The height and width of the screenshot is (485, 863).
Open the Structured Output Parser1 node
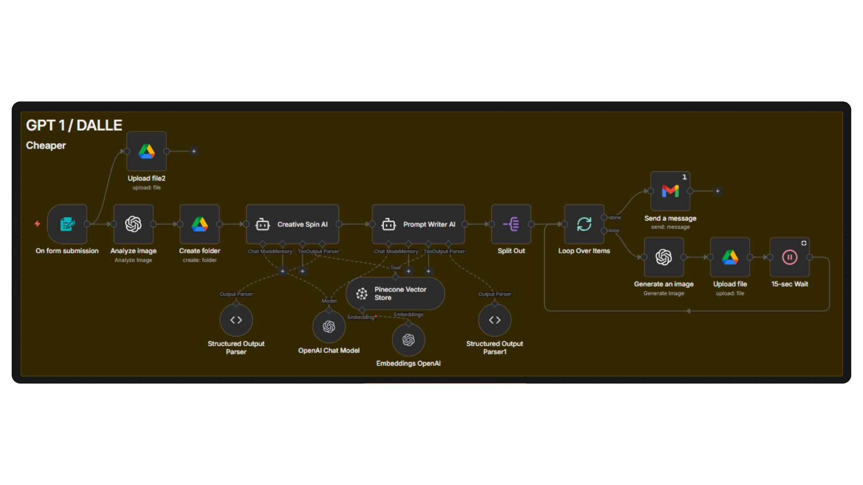494,320
